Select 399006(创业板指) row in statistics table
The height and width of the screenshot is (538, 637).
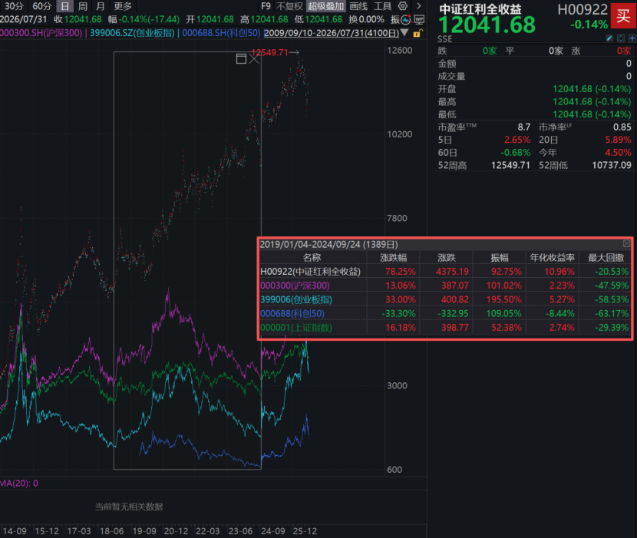[445, 299]
